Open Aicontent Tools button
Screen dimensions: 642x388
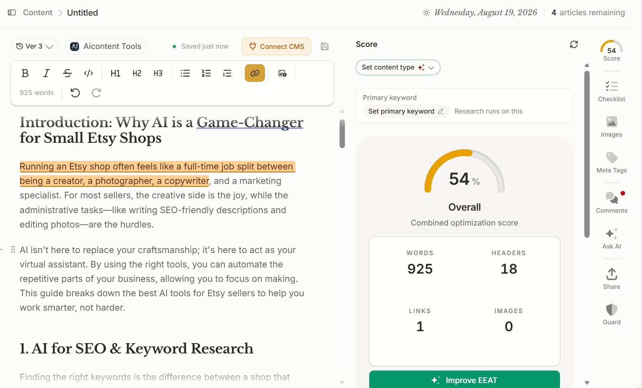[x=106, y=46]
